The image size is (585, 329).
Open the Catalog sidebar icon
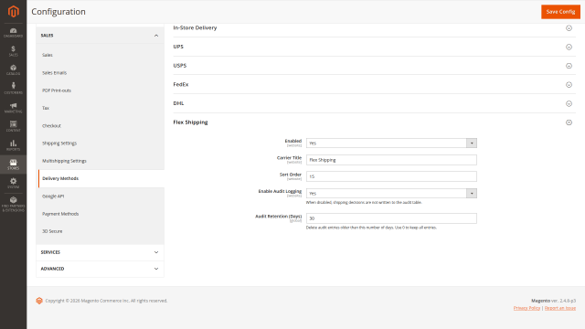coord(14,69)
